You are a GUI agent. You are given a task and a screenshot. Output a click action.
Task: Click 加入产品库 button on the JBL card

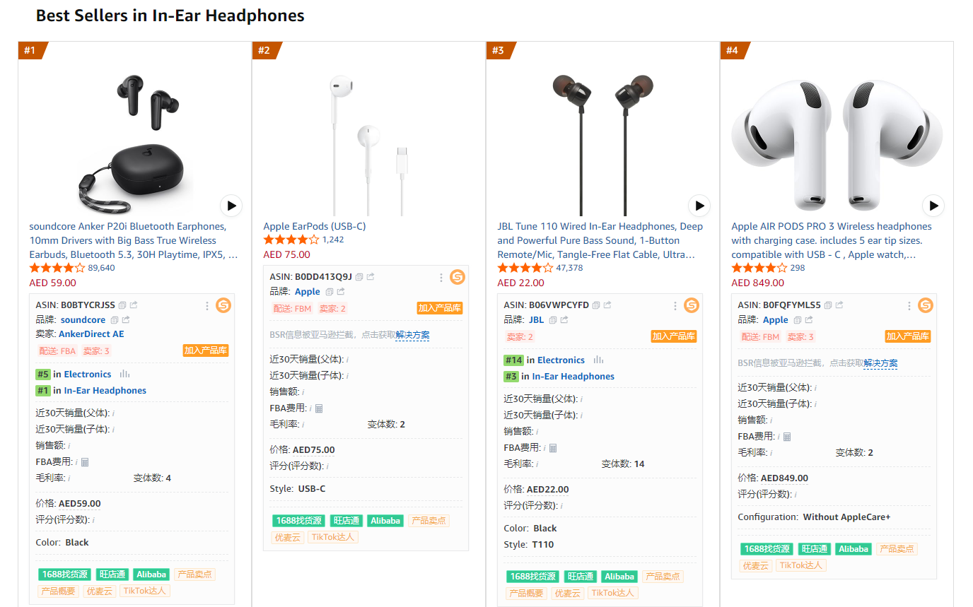point(674,336)
